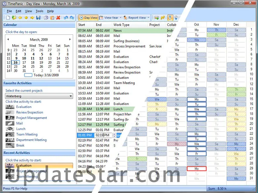Click the yellow chain link icon
The image size is (258, 193).
pos(163,18)
